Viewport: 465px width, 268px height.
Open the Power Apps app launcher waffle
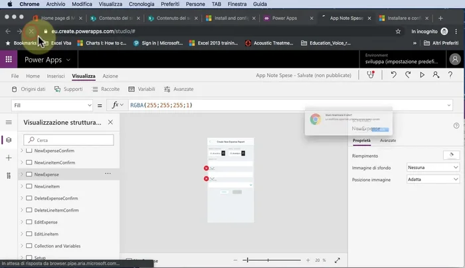(9, 59)
